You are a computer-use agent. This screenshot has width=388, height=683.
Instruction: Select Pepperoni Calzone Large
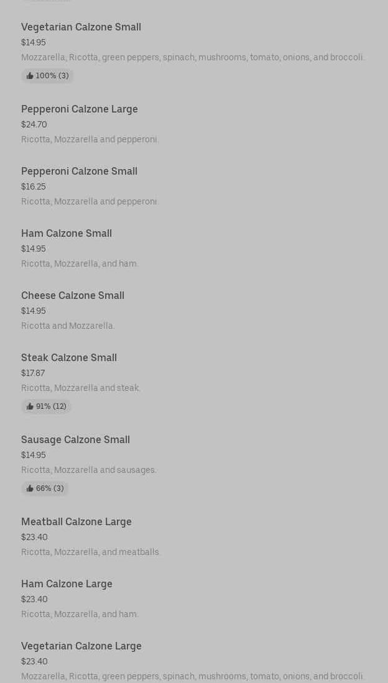(80, 109)
